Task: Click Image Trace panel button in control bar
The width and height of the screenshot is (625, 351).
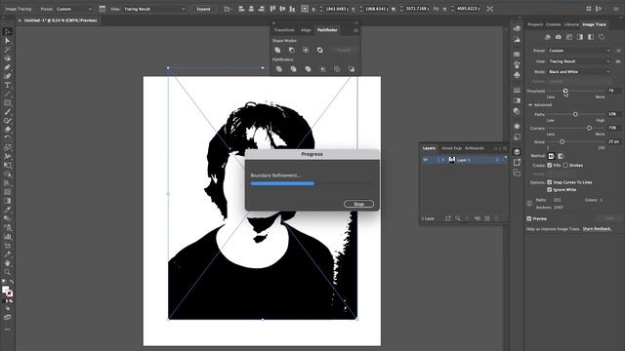Action: pyautogui.click(x=102, y=9)
